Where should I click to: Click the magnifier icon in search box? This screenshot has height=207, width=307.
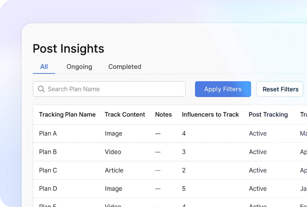[41, 89]
